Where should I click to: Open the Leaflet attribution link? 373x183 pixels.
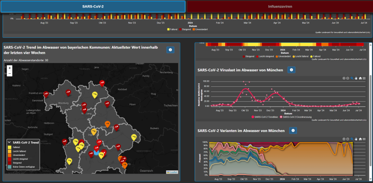(x=172, y=172)
